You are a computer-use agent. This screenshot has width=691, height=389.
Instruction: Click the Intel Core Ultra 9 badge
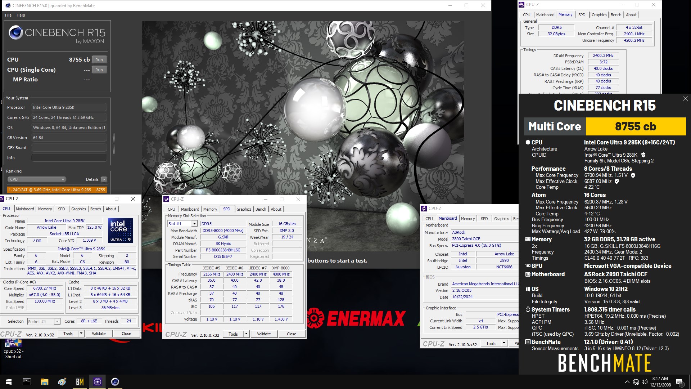(x=121, y=230)
